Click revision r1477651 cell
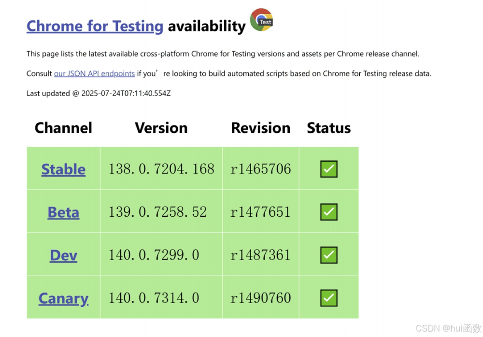This screenshot has width=483, height=337. coord(261,212)
